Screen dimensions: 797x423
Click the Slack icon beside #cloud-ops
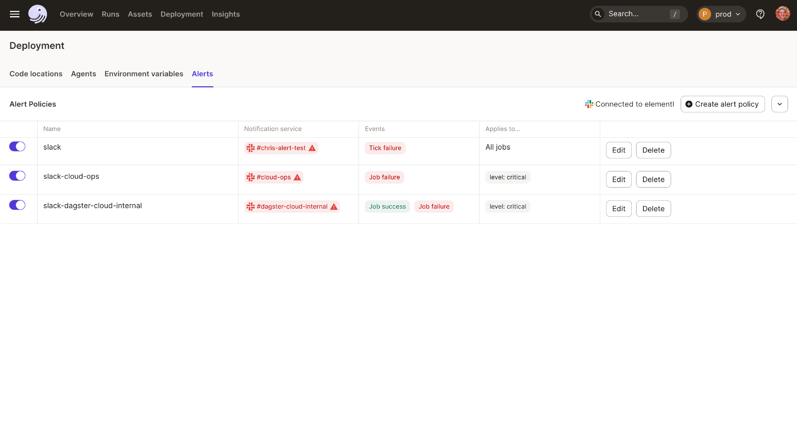click(250, 177)
